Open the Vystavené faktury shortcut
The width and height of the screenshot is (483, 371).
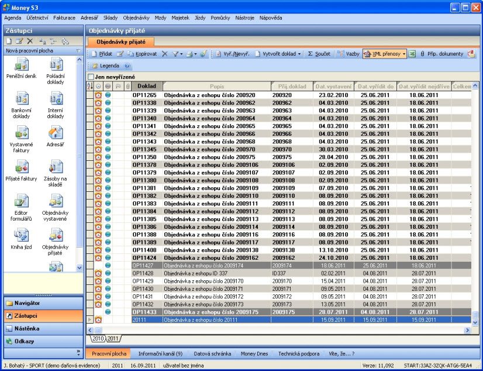[x=21, y=133]
